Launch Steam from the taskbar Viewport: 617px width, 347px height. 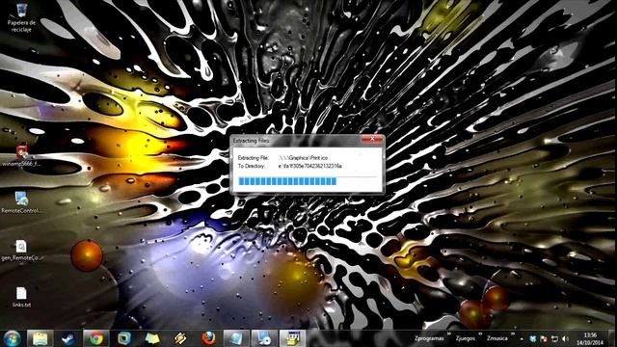[68, 338]
